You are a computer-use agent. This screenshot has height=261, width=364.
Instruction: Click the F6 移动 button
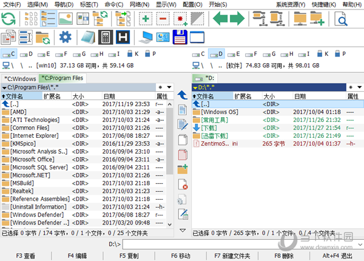point(181,256)
